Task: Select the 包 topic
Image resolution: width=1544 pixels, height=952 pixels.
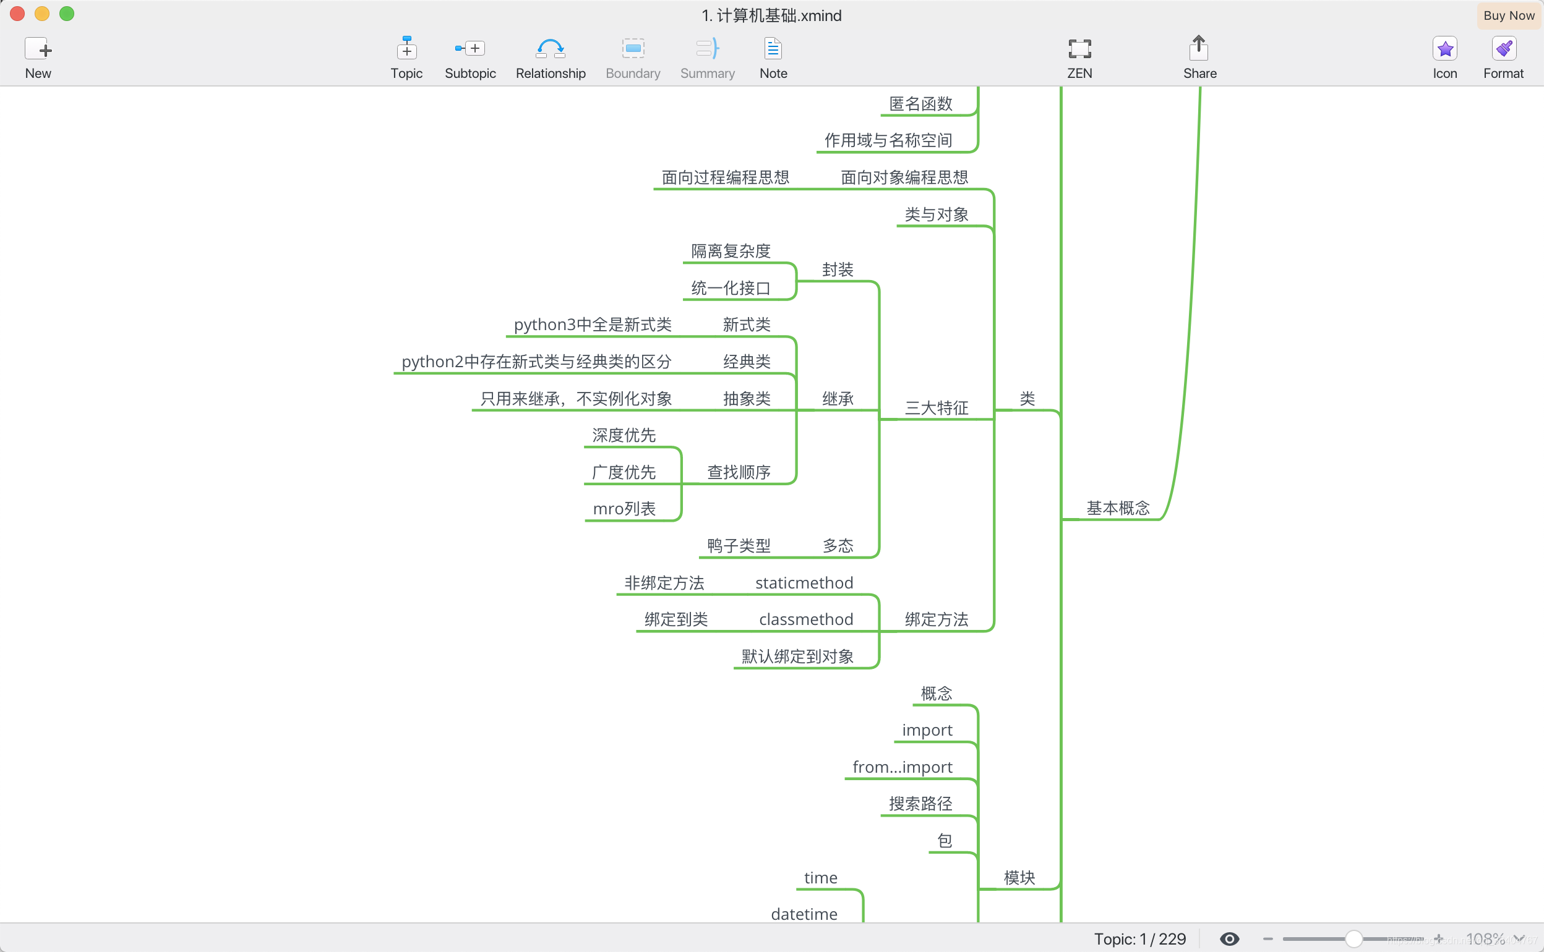Action: 945,841
